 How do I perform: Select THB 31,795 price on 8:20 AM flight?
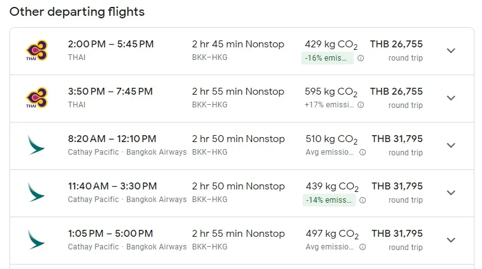(397, 139)
